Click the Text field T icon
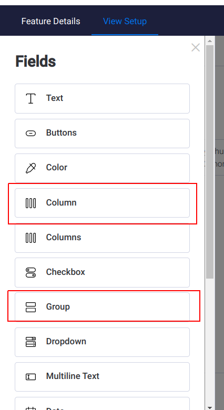Image resolution: width=224 pixels, height=410 pixels. pyautogui.click(x=31, y=98)
